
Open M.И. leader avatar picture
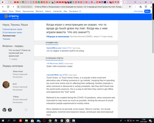click(x=6, y=85)
